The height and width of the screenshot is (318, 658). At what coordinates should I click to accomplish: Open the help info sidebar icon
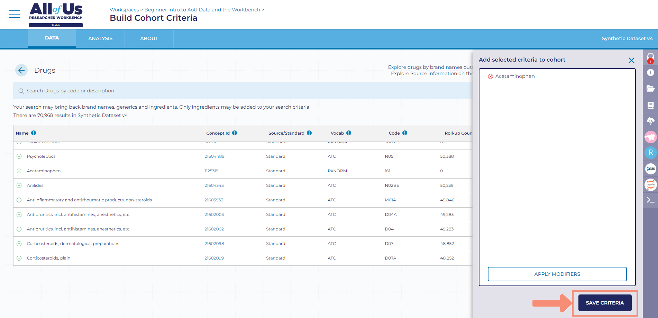point(650,73)
